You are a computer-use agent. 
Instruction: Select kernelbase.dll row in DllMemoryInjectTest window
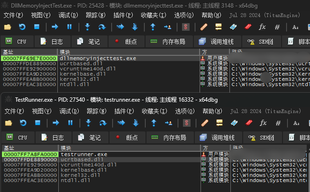pos(155,74)
